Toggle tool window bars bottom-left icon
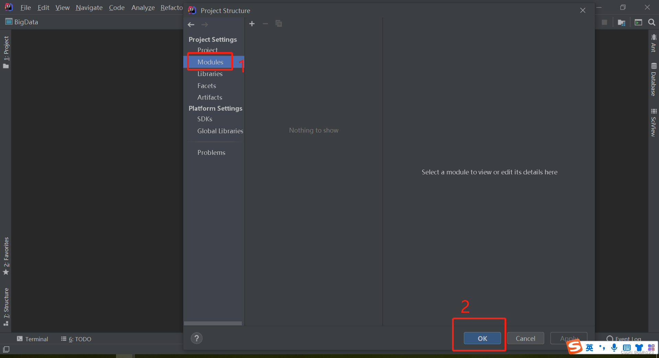 pyautogui.click(x=6, y=349)
